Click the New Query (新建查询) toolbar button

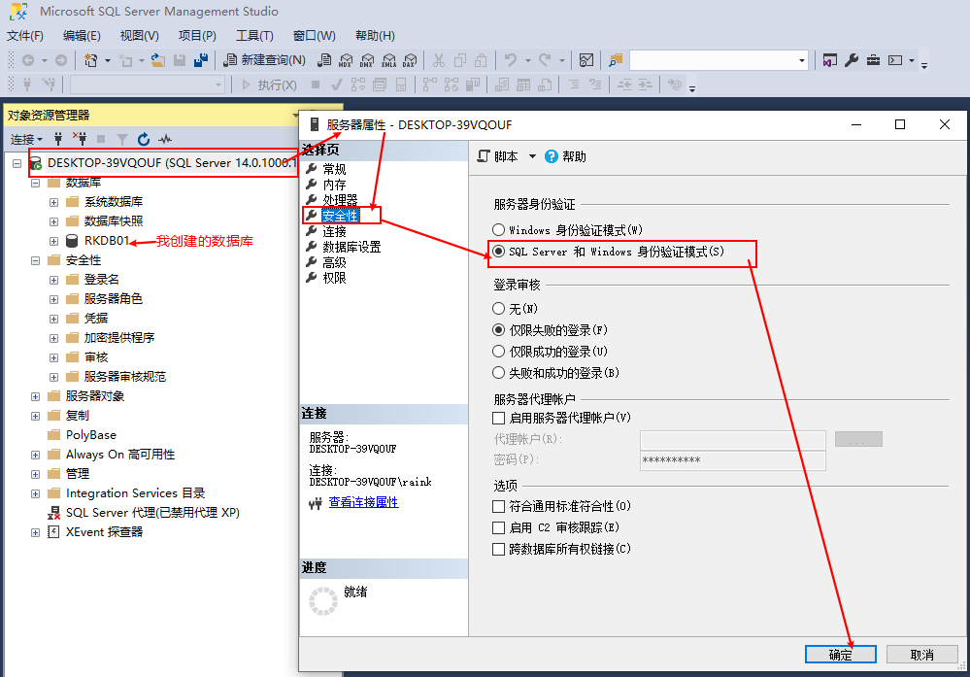[x=264, y=60]
